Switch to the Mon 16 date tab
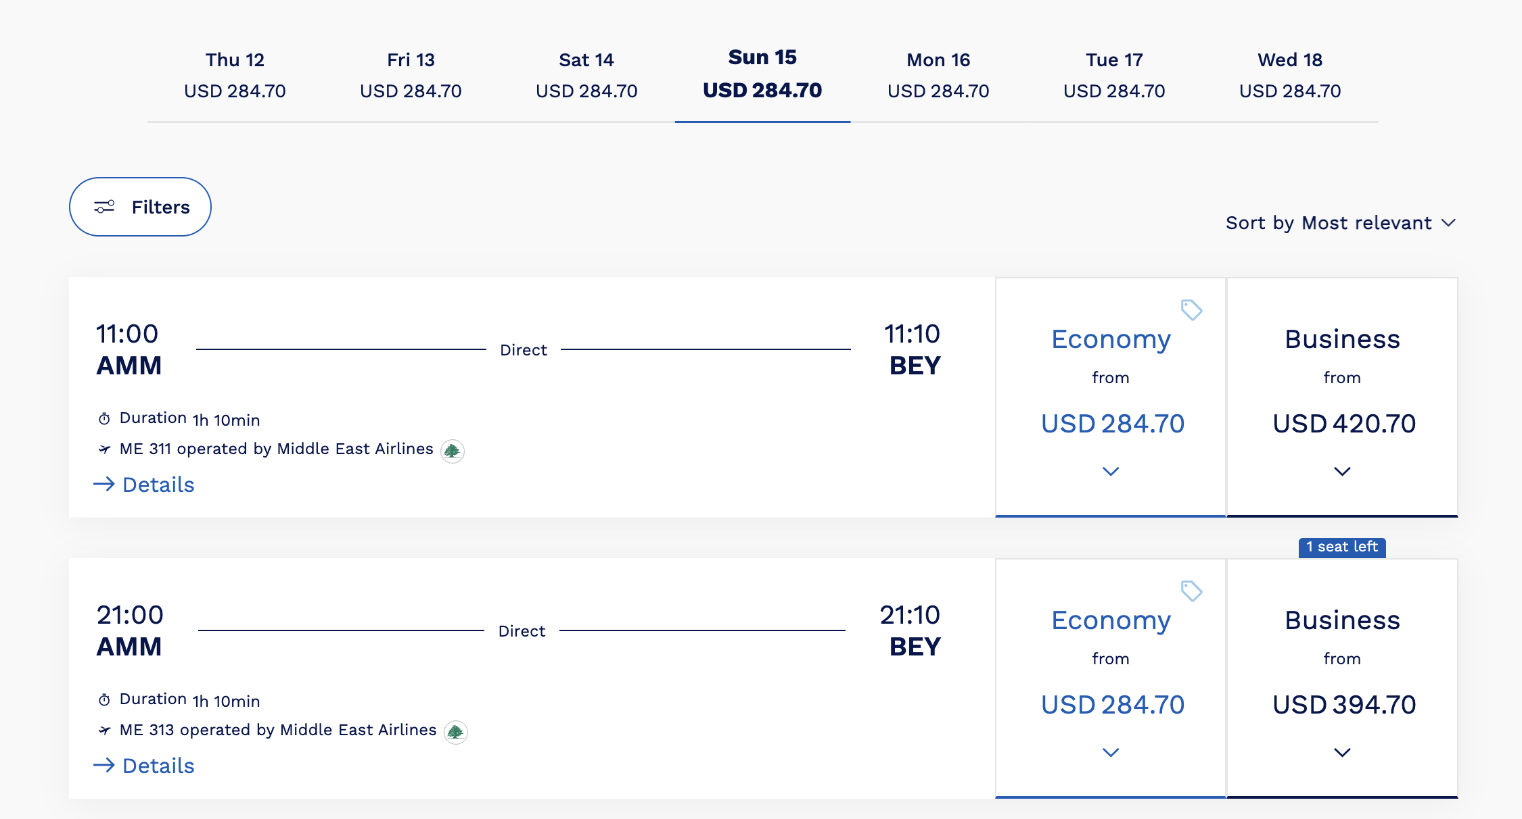 (x=938, y=75)
